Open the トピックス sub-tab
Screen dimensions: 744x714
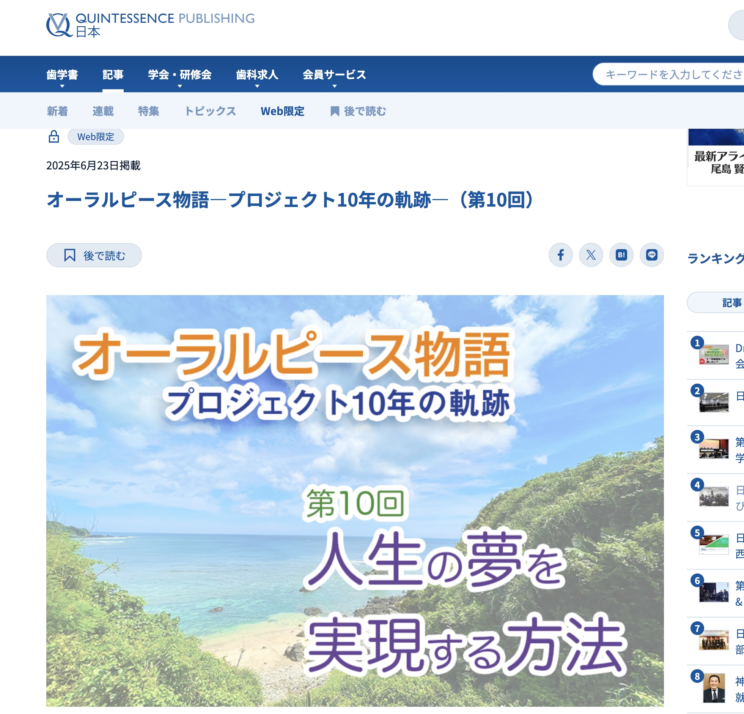coord(210,111)
